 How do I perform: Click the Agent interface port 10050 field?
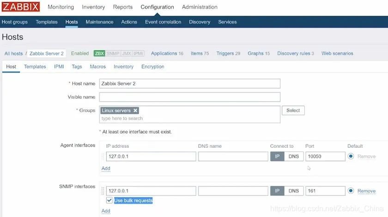[325, 157]
